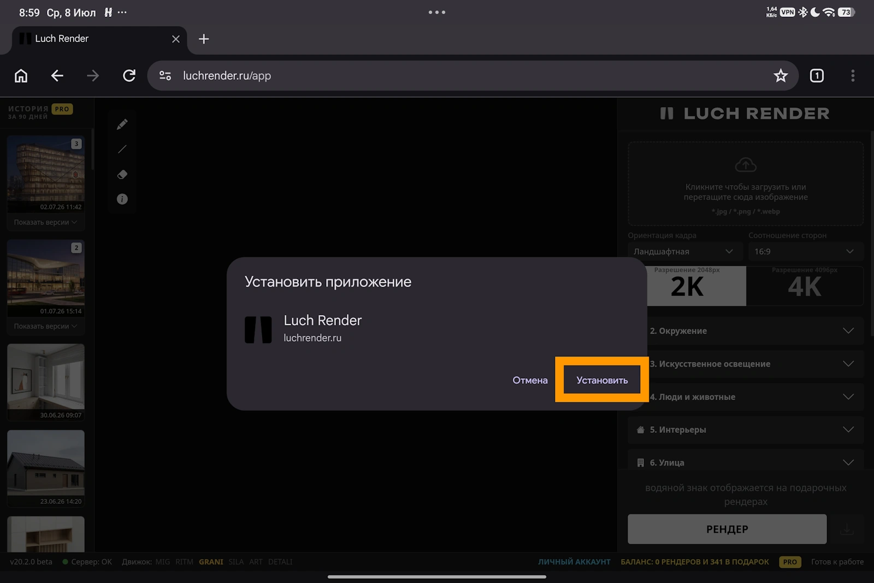Open a new browser tab
This screenshot has height=583, width=874.
click(x=204, y=39)
